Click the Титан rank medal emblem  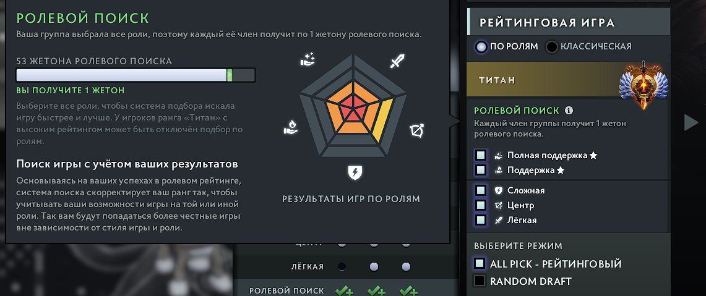point(644,85)
